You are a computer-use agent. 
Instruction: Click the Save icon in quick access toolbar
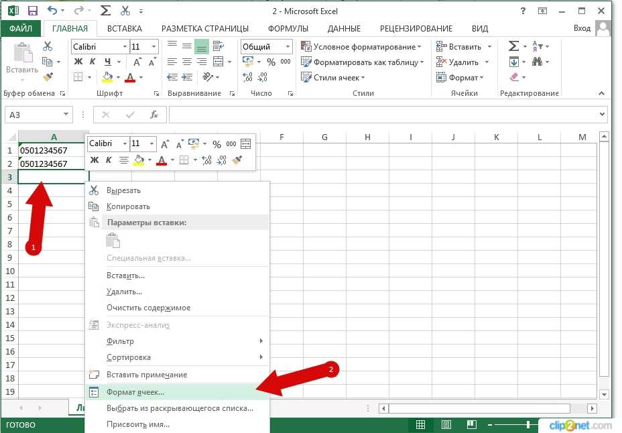[33, 11]
